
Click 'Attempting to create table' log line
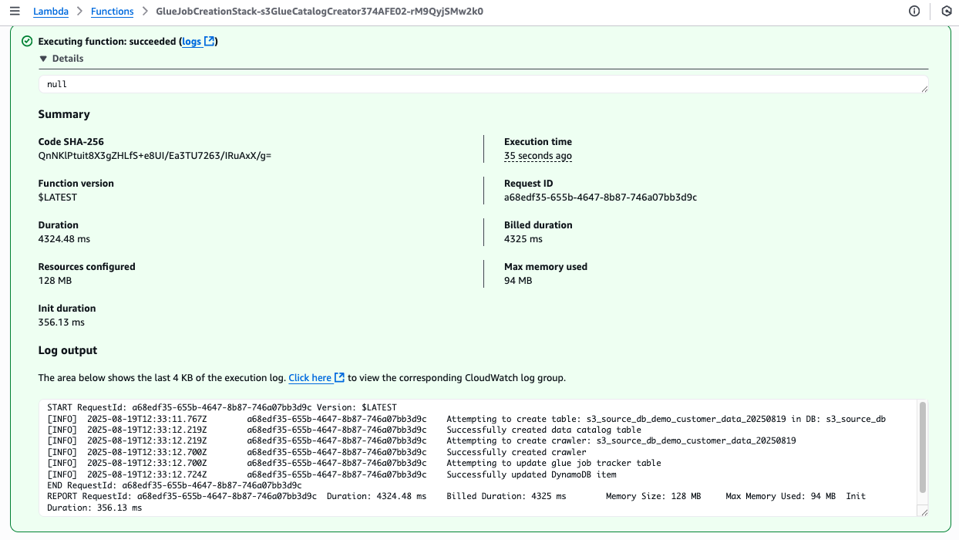click(x=666, y=419)
